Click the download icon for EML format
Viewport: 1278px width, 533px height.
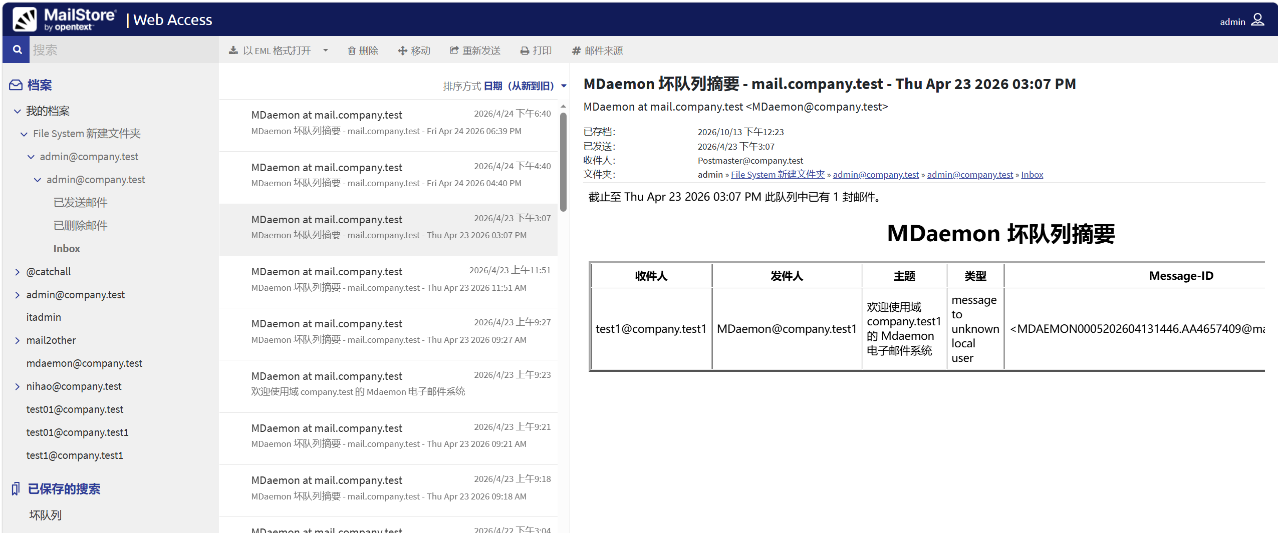coord(233,51)
